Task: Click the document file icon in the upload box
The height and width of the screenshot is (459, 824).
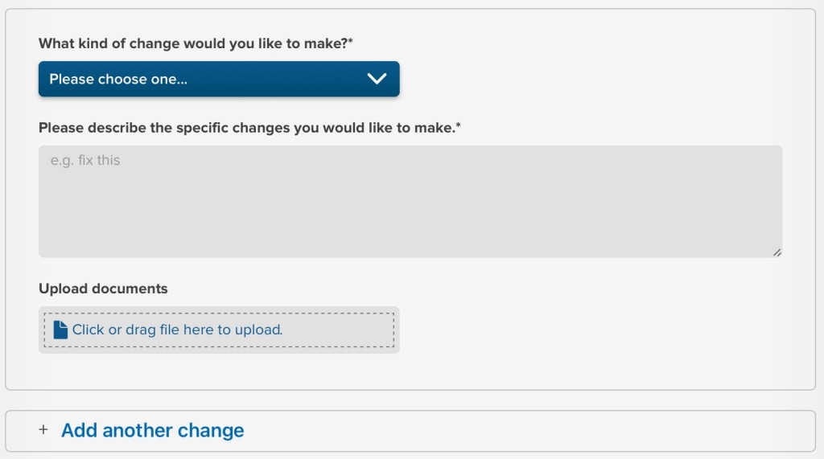Action: point(60,330)
